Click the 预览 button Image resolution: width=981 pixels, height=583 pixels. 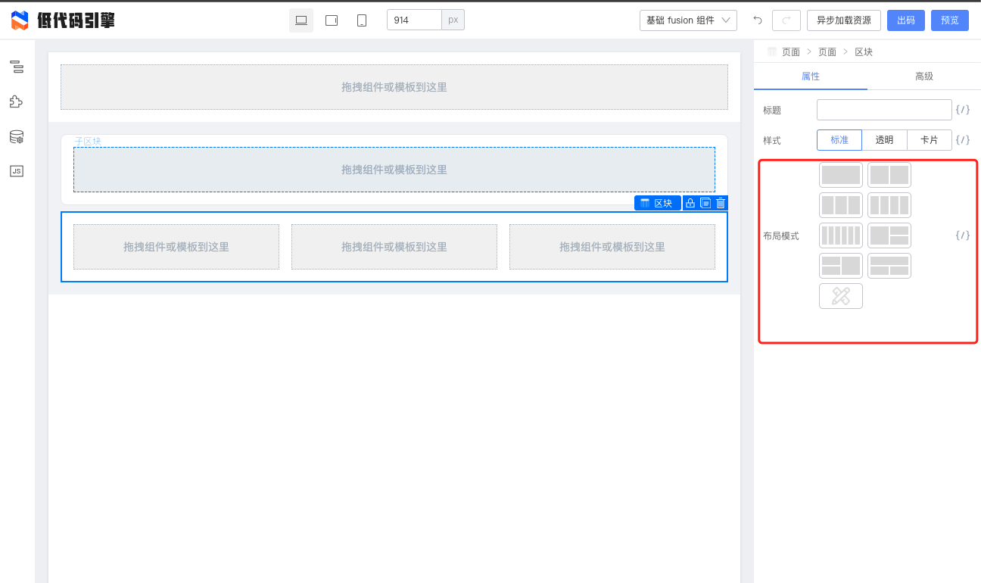click(x=949, y=20)
